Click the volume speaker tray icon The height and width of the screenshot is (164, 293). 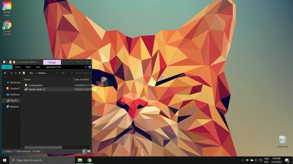coord(256,160)
